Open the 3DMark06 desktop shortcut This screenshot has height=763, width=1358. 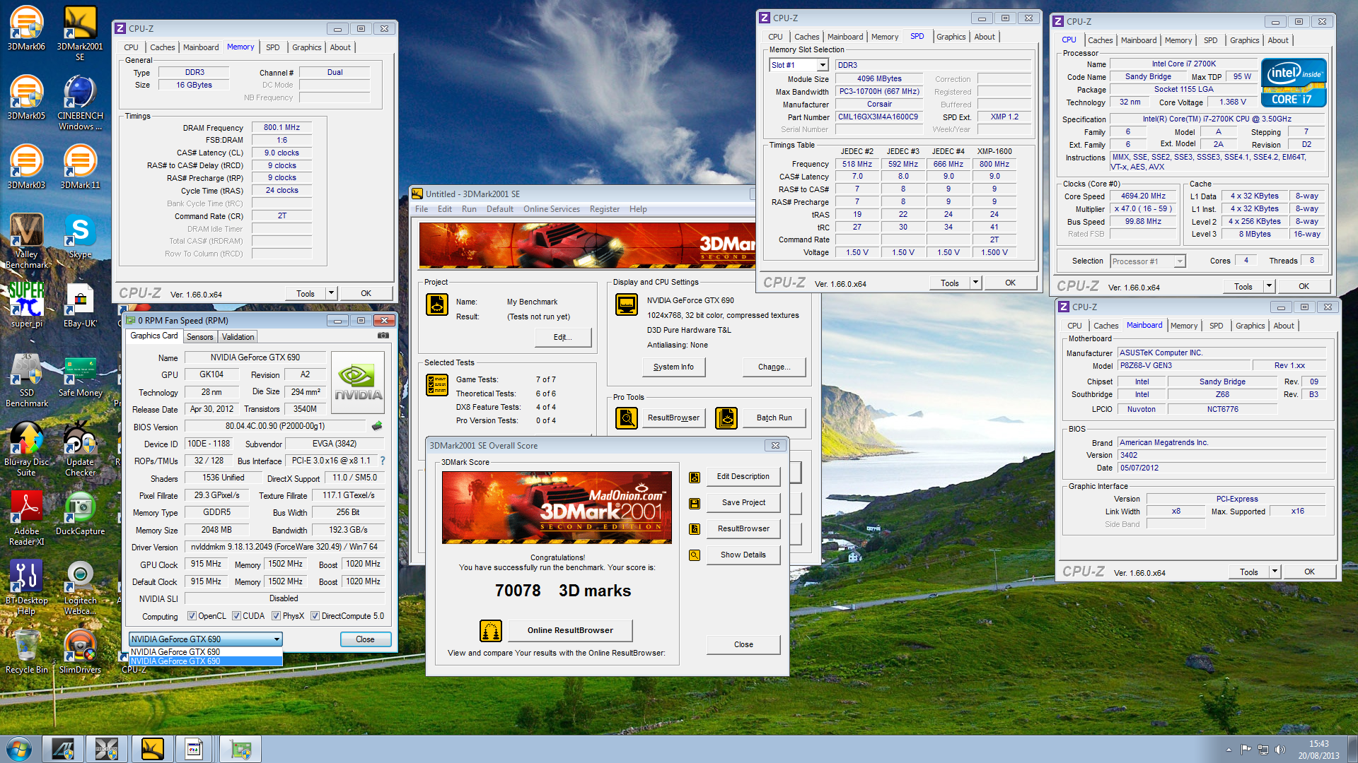[26, 28]
